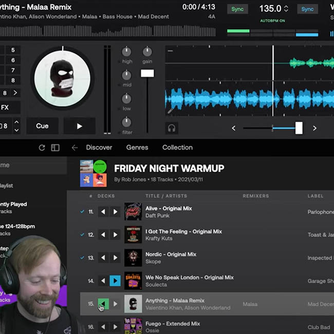Load Alive Original Mix to right deck
The image size is (334, 334).
[115, 212]
